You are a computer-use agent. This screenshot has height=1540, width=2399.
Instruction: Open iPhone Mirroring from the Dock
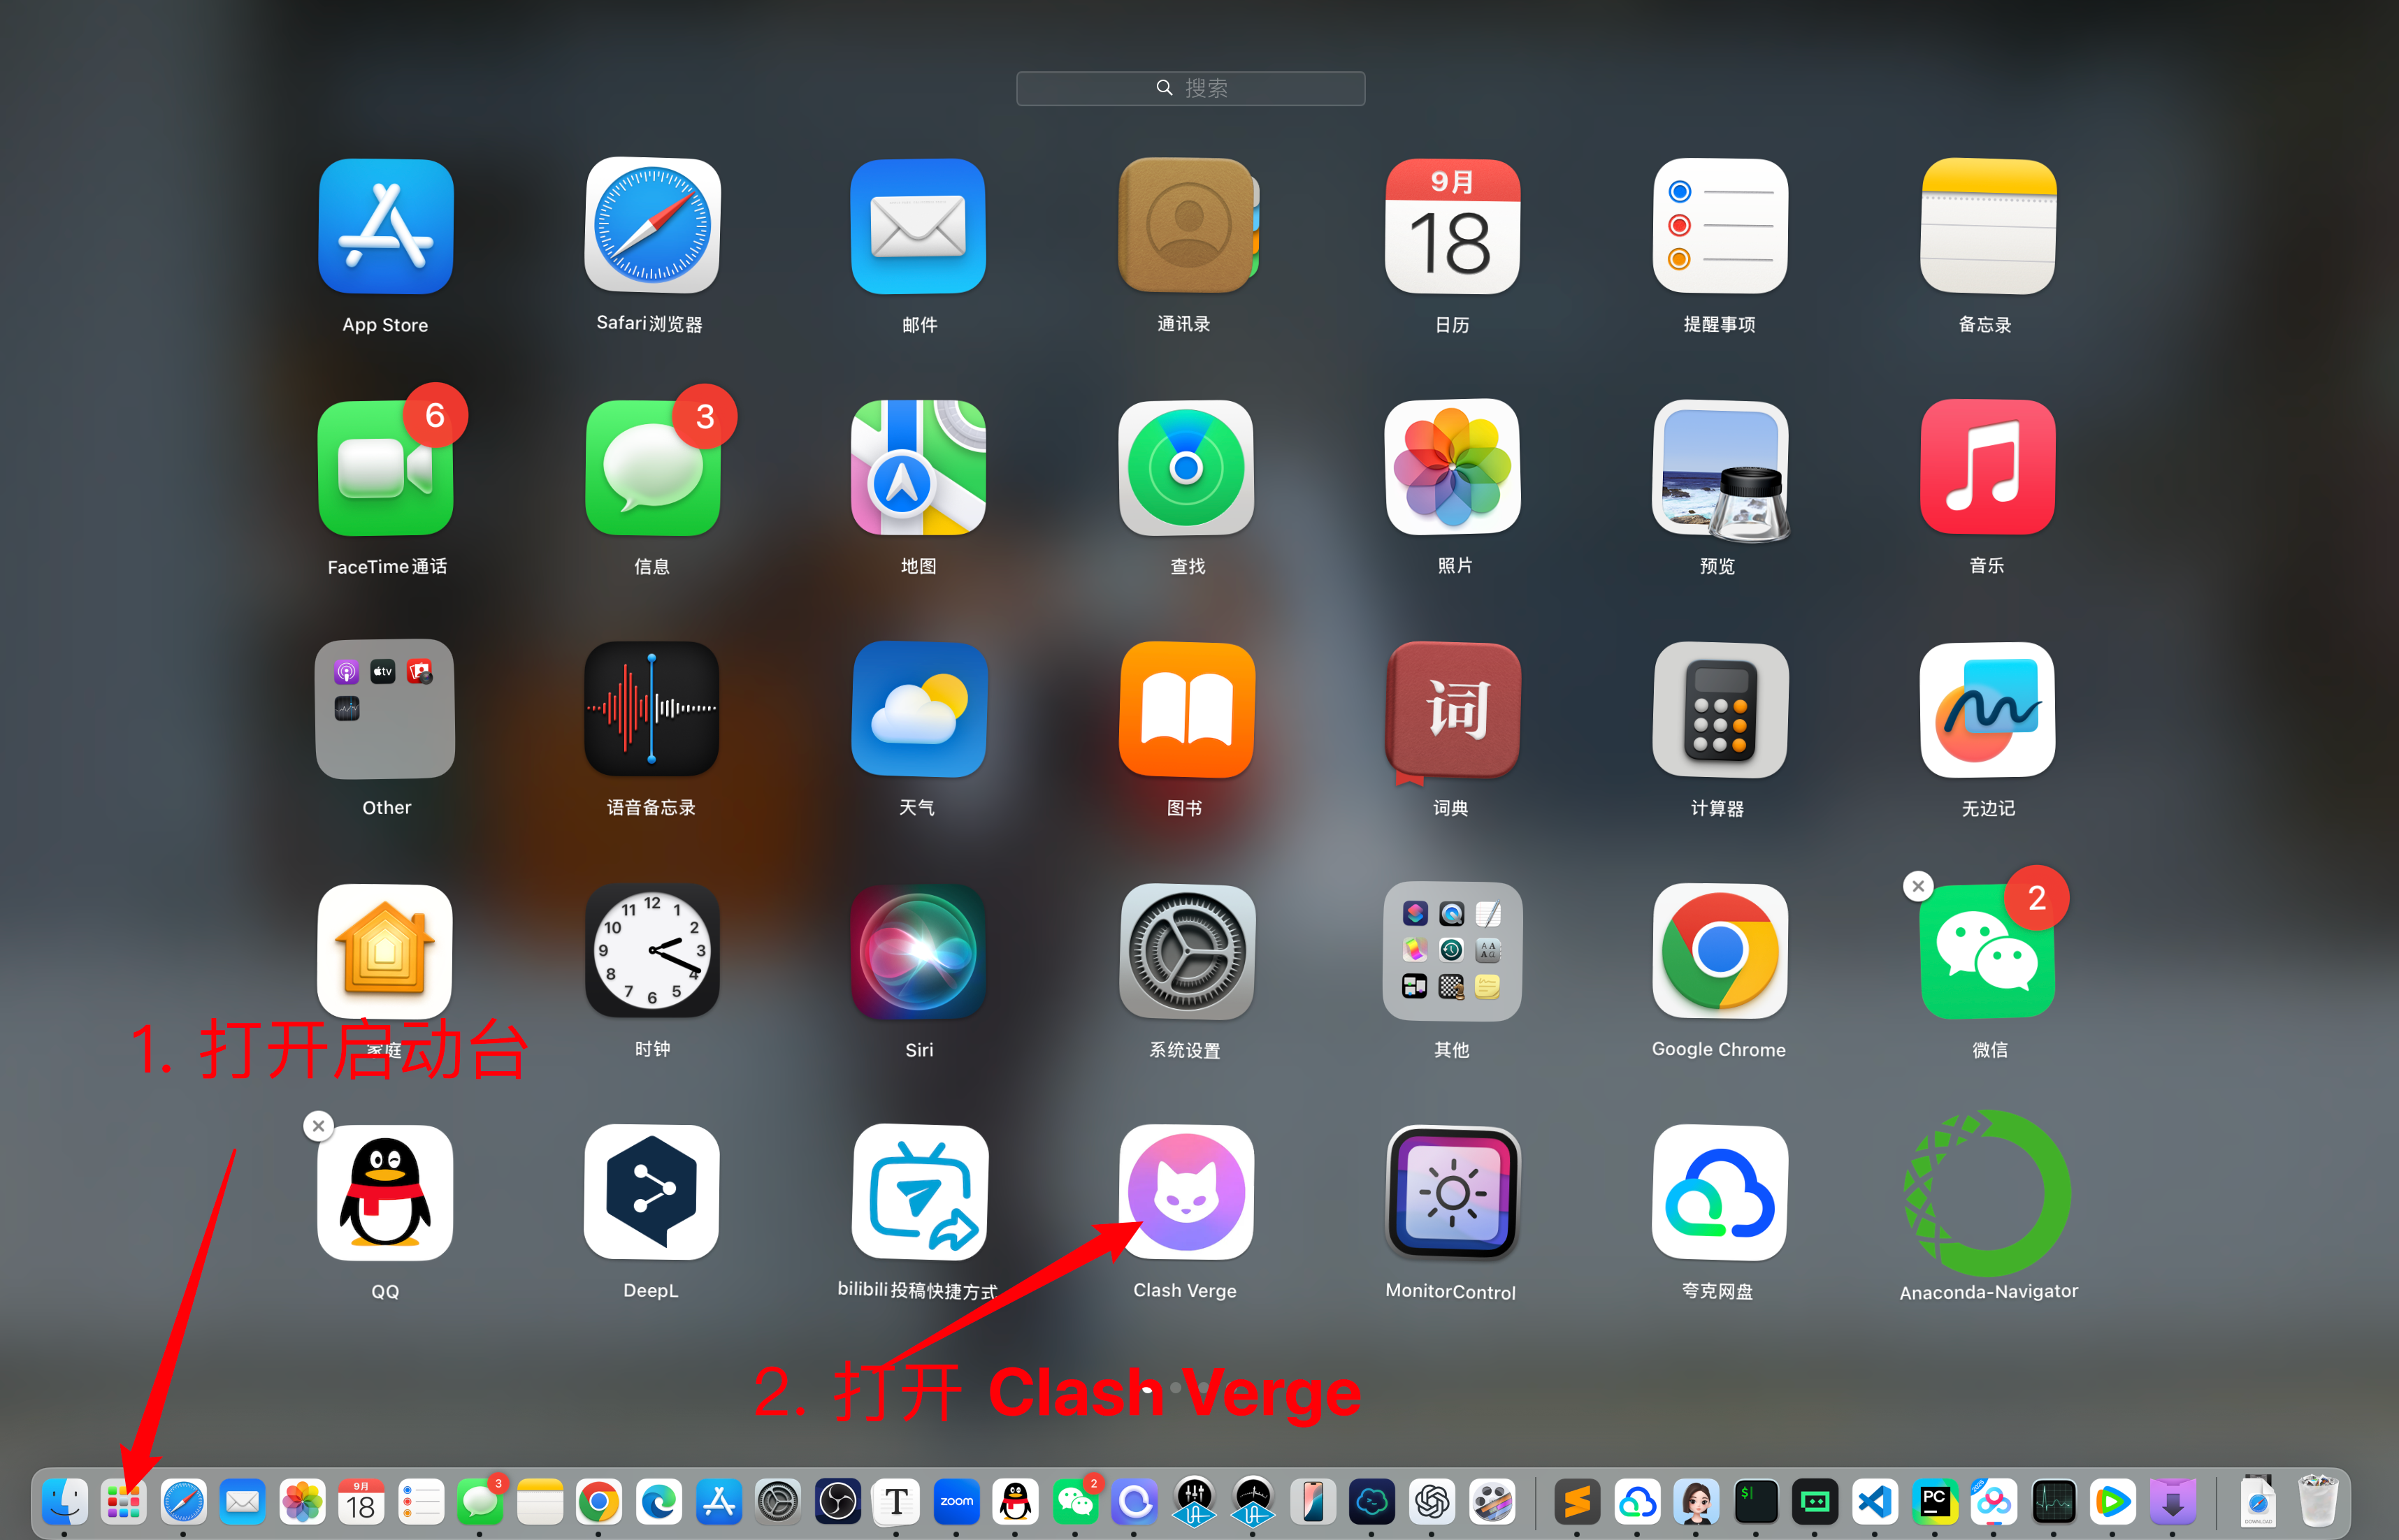1313,1501
